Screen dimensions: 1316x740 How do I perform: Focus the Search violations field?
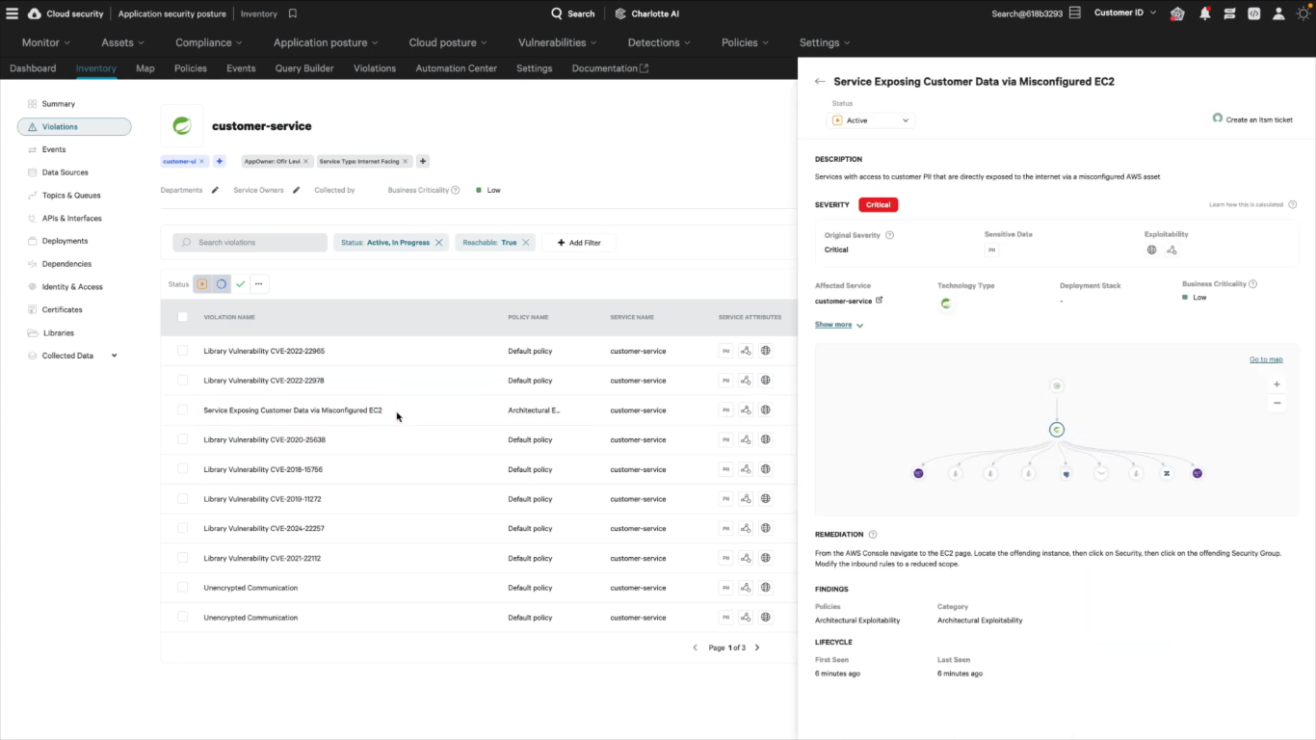pos(250,243)
